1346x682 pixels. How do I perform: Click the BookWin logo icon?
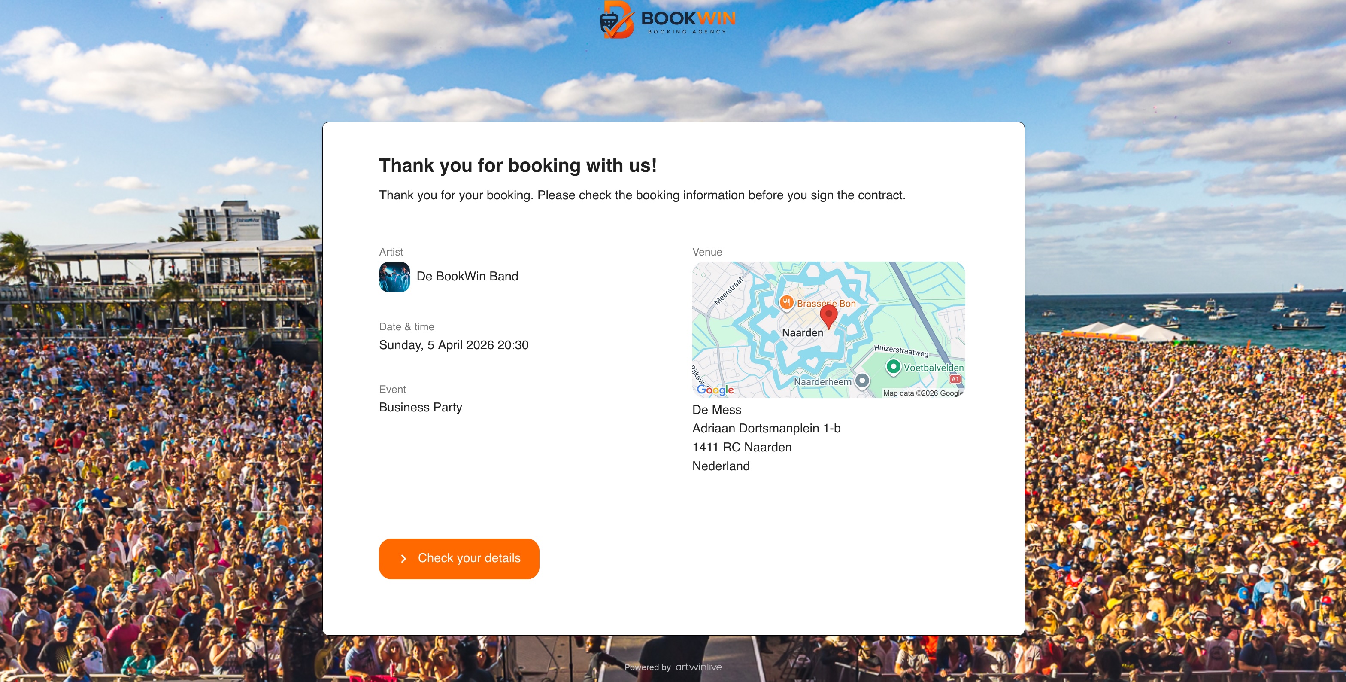pyautogui.click(x=617, y=20)
